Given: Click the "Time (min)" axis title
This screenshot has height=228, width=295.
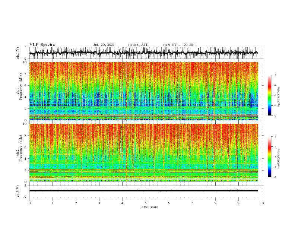Looking at the screenshot, I should (x=149, y=207).
